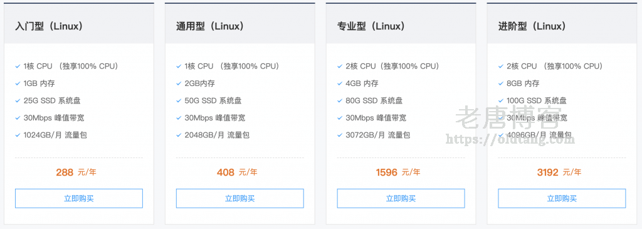Click checkmark icon beside 4GB 内存

pos(339,83)
